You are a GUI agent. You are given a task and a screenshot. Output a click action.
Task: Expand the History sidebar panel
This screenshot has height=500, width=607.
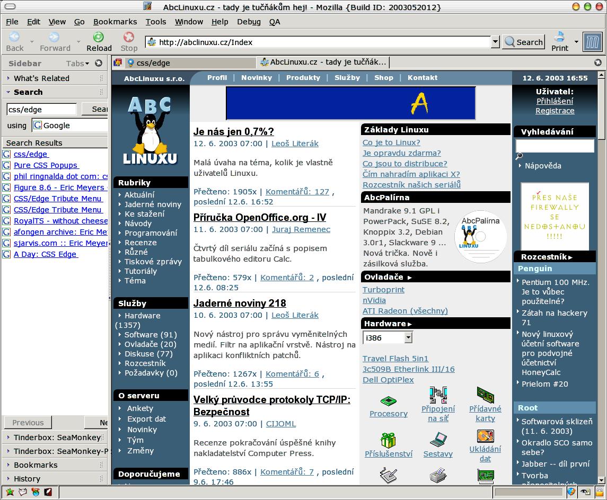[x=54, y=479]
